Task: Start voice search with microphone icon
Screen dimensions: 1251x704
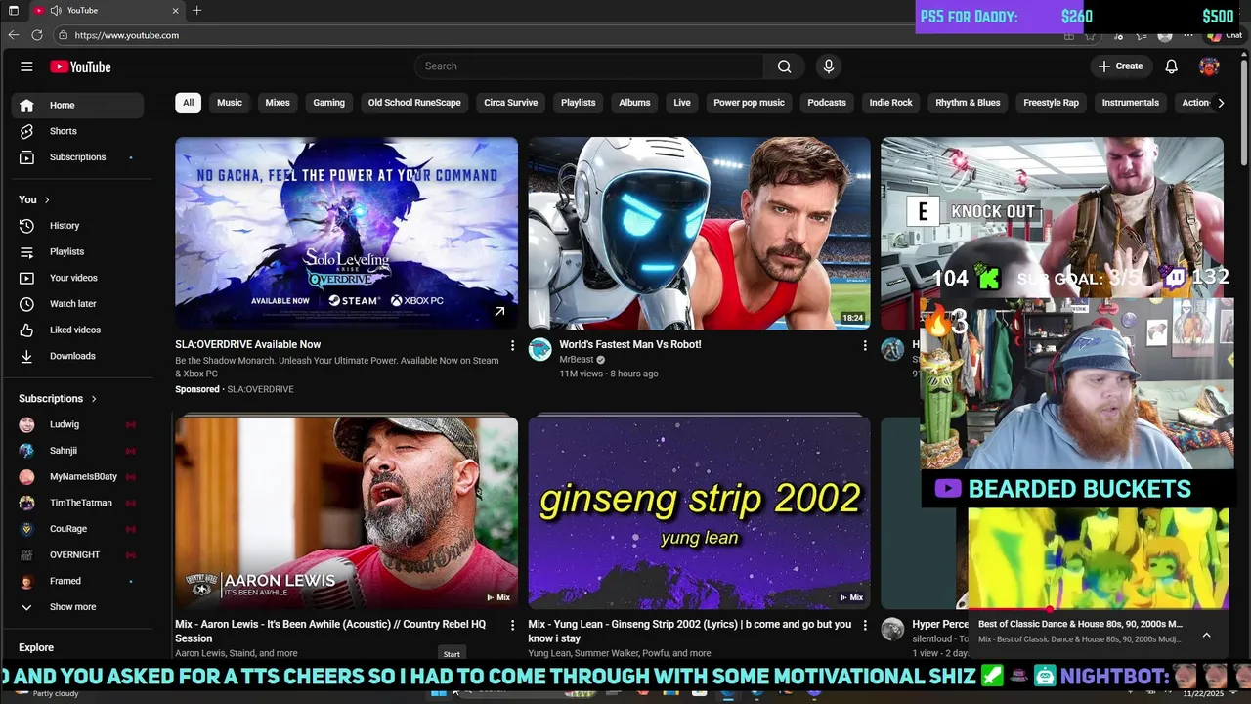Action: click(x=828, y=66)
